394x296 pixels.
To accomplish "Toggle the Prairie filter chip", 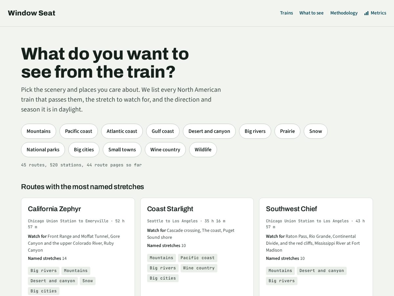I will click(287, 131).
